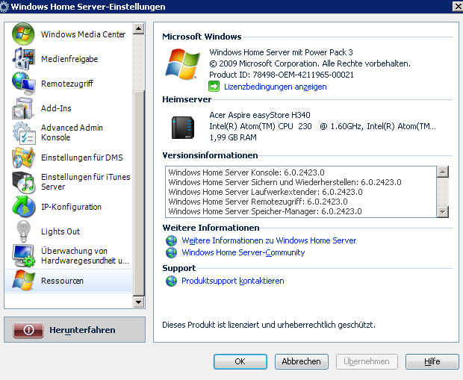Click the Lights Out lightbulb icon
This screenshot has width=463, height=380.
[23, 231]
